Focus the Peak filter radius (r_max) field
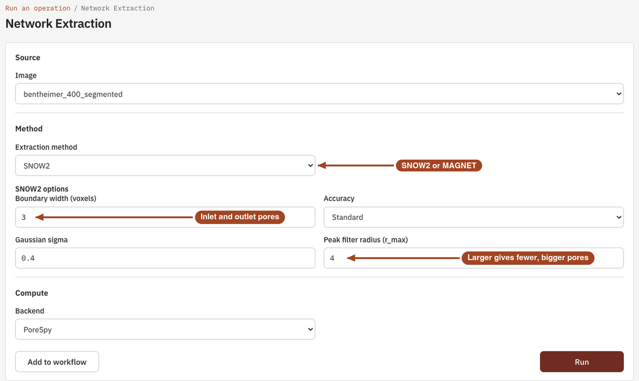 [x=473, y=258]
